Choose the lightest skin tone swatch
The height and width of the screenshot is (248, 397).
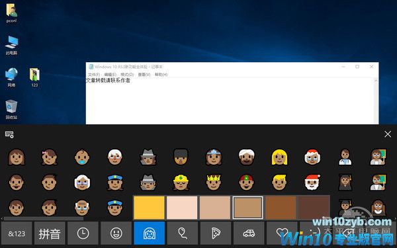[182, 208]
